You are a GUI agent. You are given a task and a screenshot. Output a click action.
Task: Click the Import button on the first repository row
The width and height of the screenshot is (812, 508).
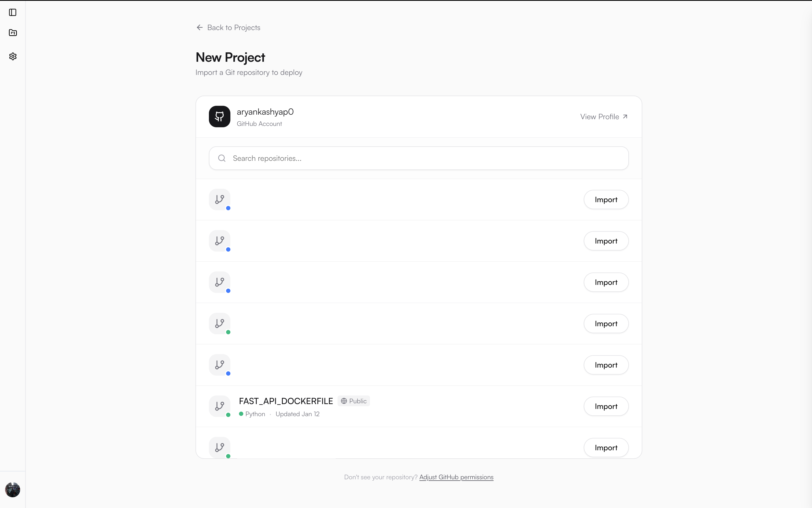tap(606, 199)
